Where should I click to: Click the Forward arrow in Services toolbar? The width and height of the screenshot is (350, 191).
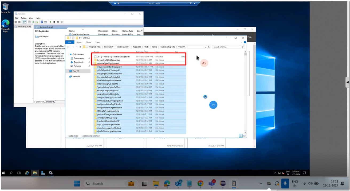[x=19, y=22]
